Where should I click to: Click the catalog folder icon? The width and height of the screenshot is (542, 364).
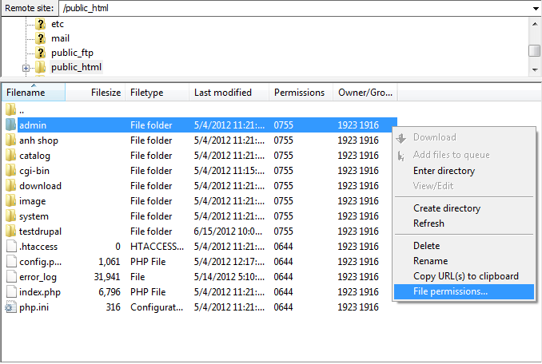tap(10, 155)
